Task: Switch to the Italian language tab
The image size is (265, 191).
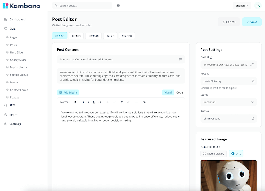Action: point(110,36)
